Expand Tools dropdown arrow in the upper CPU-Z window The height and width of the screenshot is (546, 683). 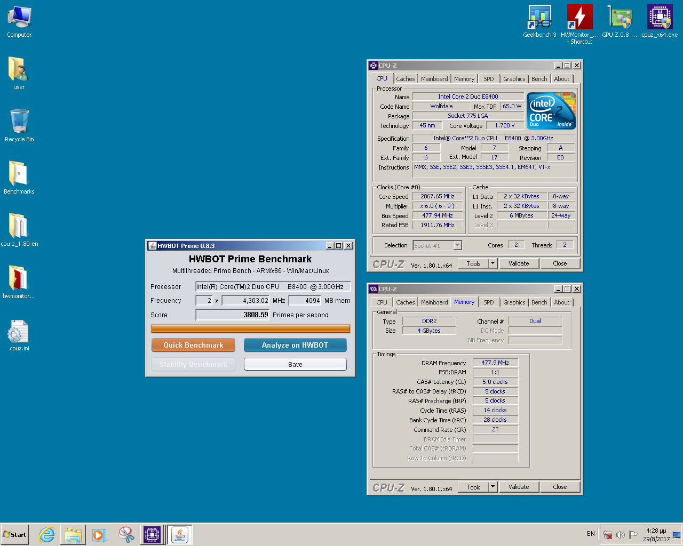[493, 263]
